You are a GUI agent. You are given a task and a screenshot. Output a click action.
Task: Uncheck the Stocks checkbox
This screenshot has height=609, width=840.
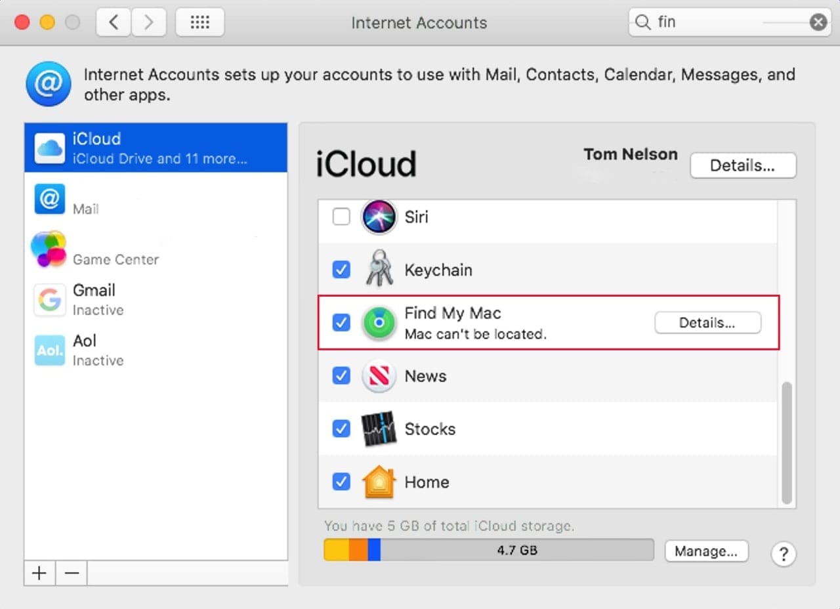(341, 429)
